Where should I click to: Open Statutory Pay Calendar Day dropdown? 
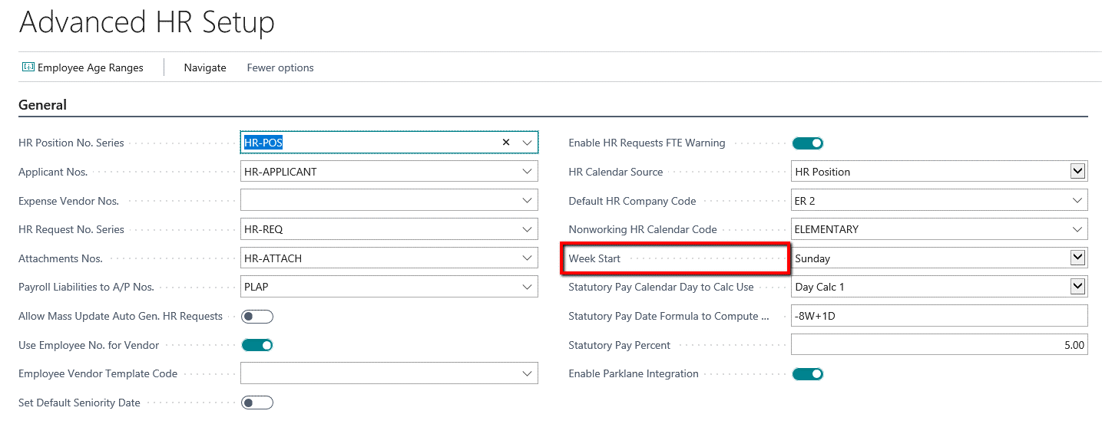pyautogui.click(x=1077, y=287)
